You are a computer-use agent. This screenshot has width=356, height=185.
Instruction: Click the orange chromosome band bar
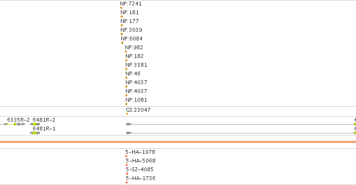[178, 142]
